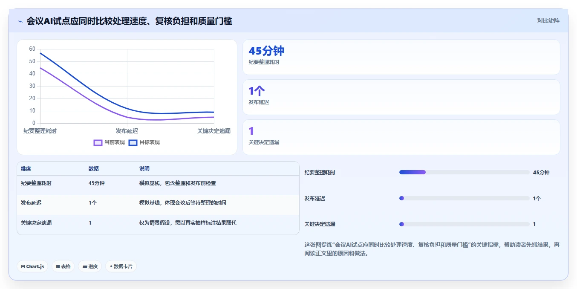
Task: Click the 进度 tag chip
Action: pos(90,266)
